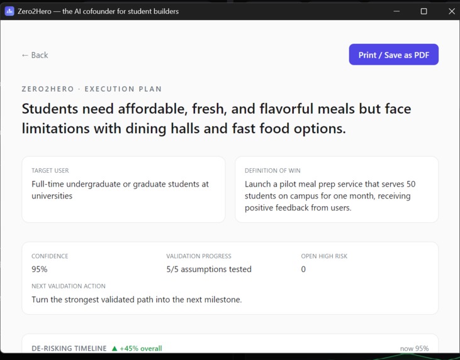Click the DEFINITION OF WIN label
The width and height of the screenshot is (460, 360).
[272, 170]
